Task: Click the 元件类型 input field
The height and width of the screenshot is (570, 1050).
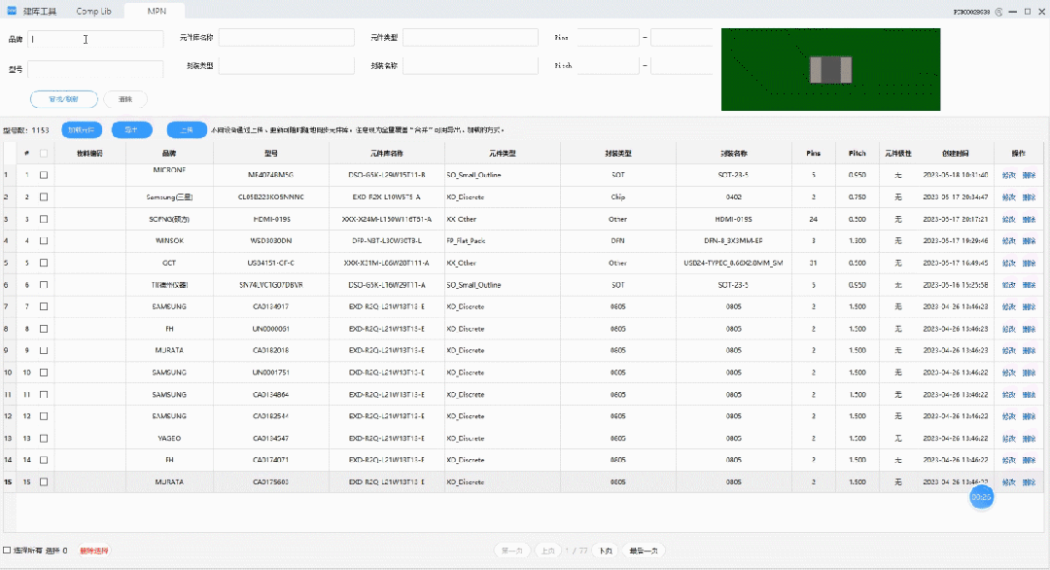Action: pyautogui.click(x=471, y=38)
